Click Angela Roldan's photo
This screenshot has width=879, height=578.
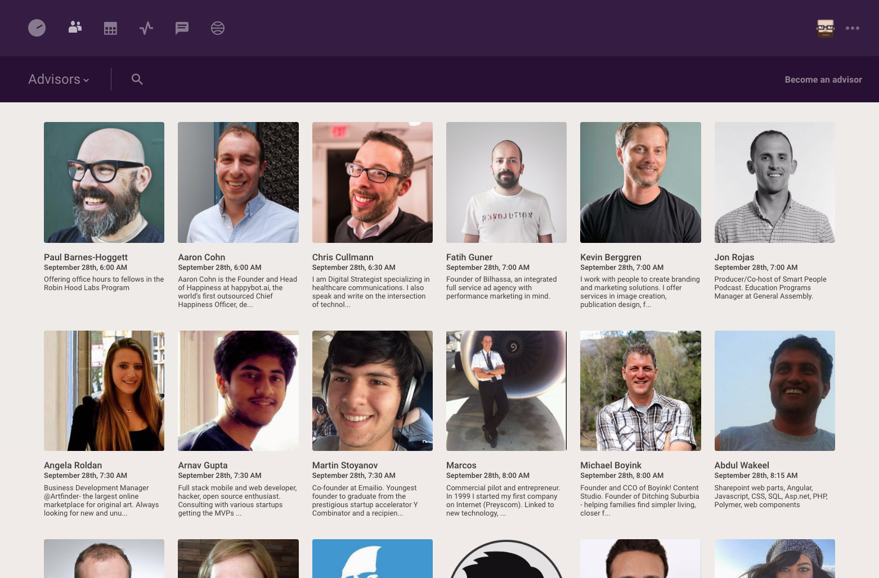click(104, 391)
